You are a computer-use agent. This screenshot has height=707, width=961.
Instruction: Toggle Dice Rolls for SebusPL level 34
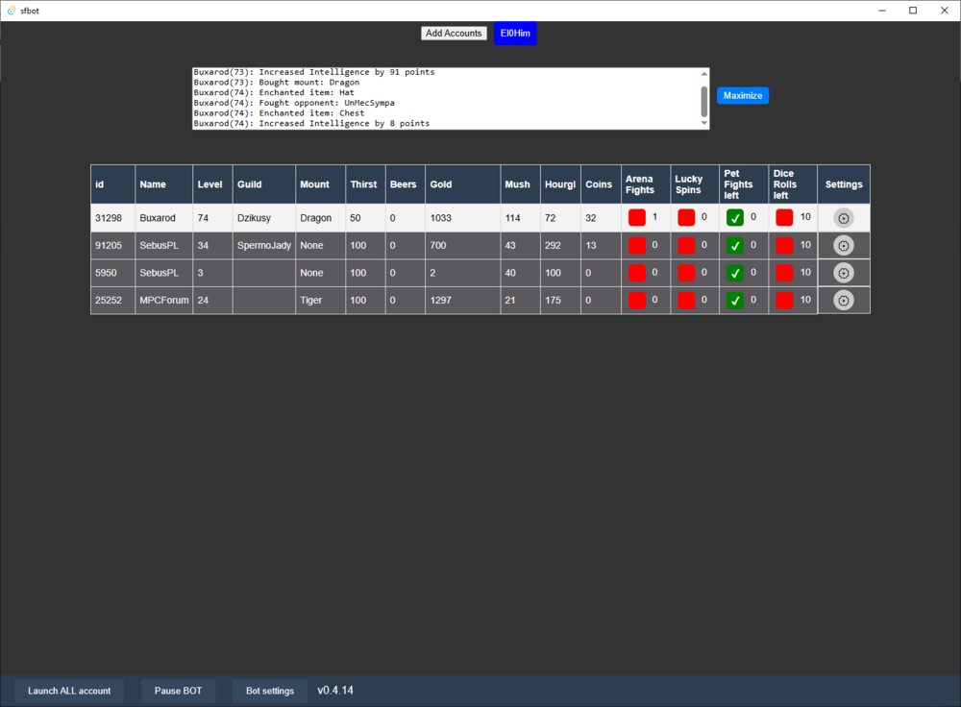point(784,246)
